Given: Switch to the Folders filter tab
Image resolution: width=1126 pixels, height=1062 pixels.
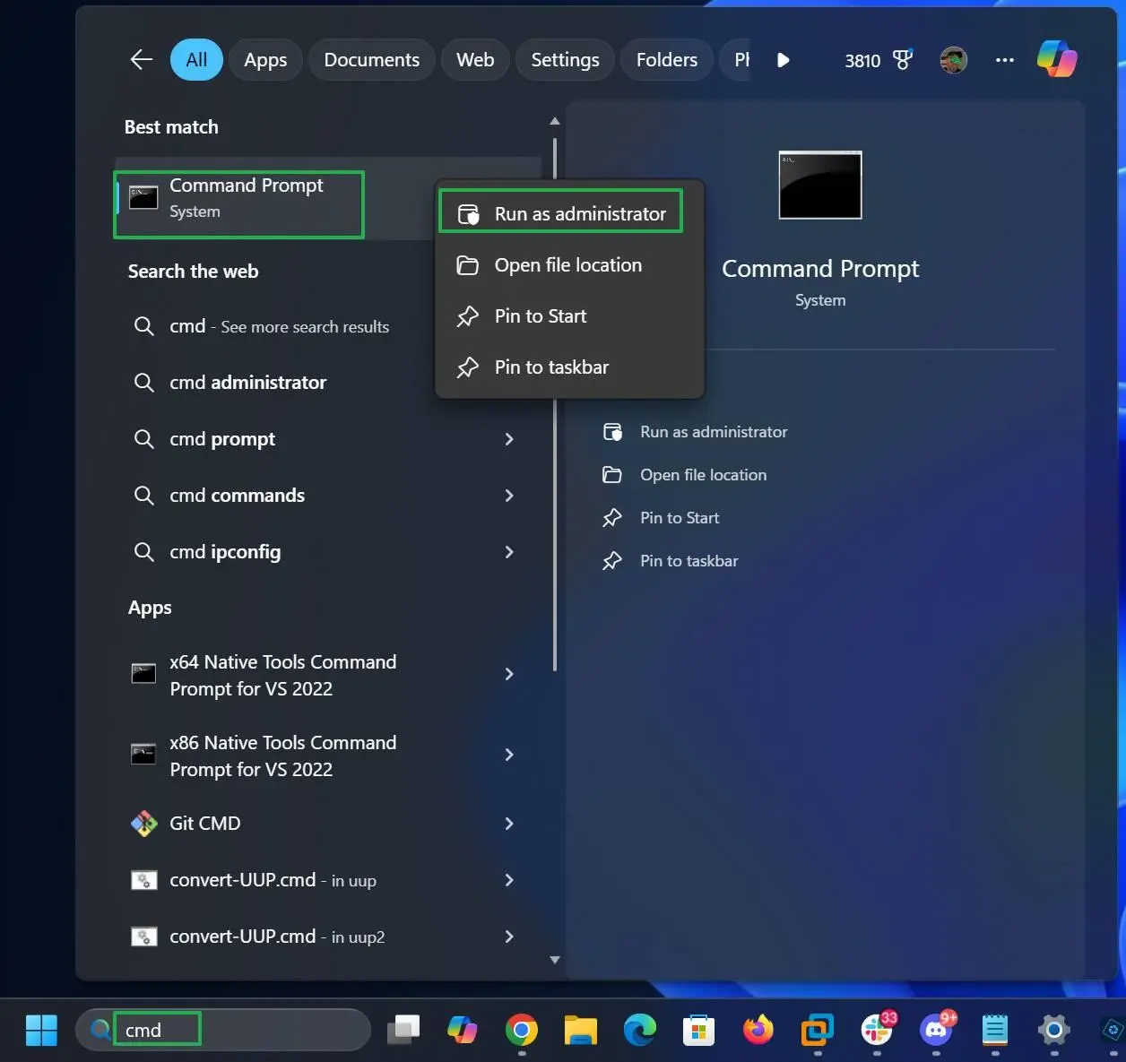Looking at the screenshot, I should pos(666,60).
